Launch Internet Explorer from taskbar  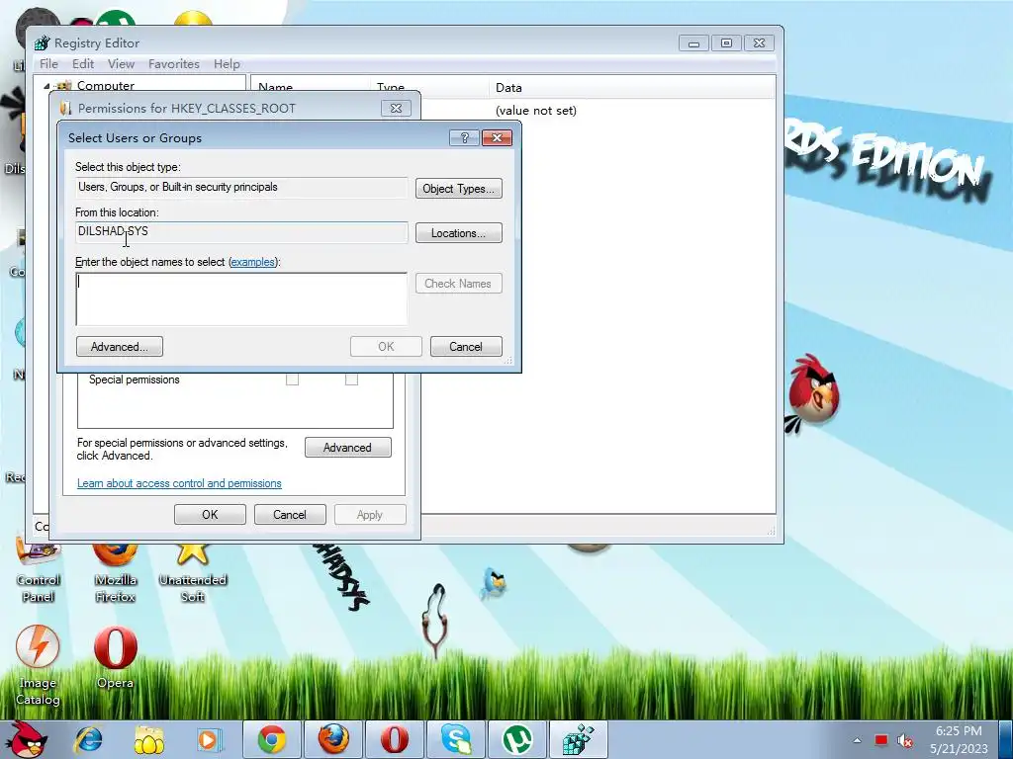point(88,739)
